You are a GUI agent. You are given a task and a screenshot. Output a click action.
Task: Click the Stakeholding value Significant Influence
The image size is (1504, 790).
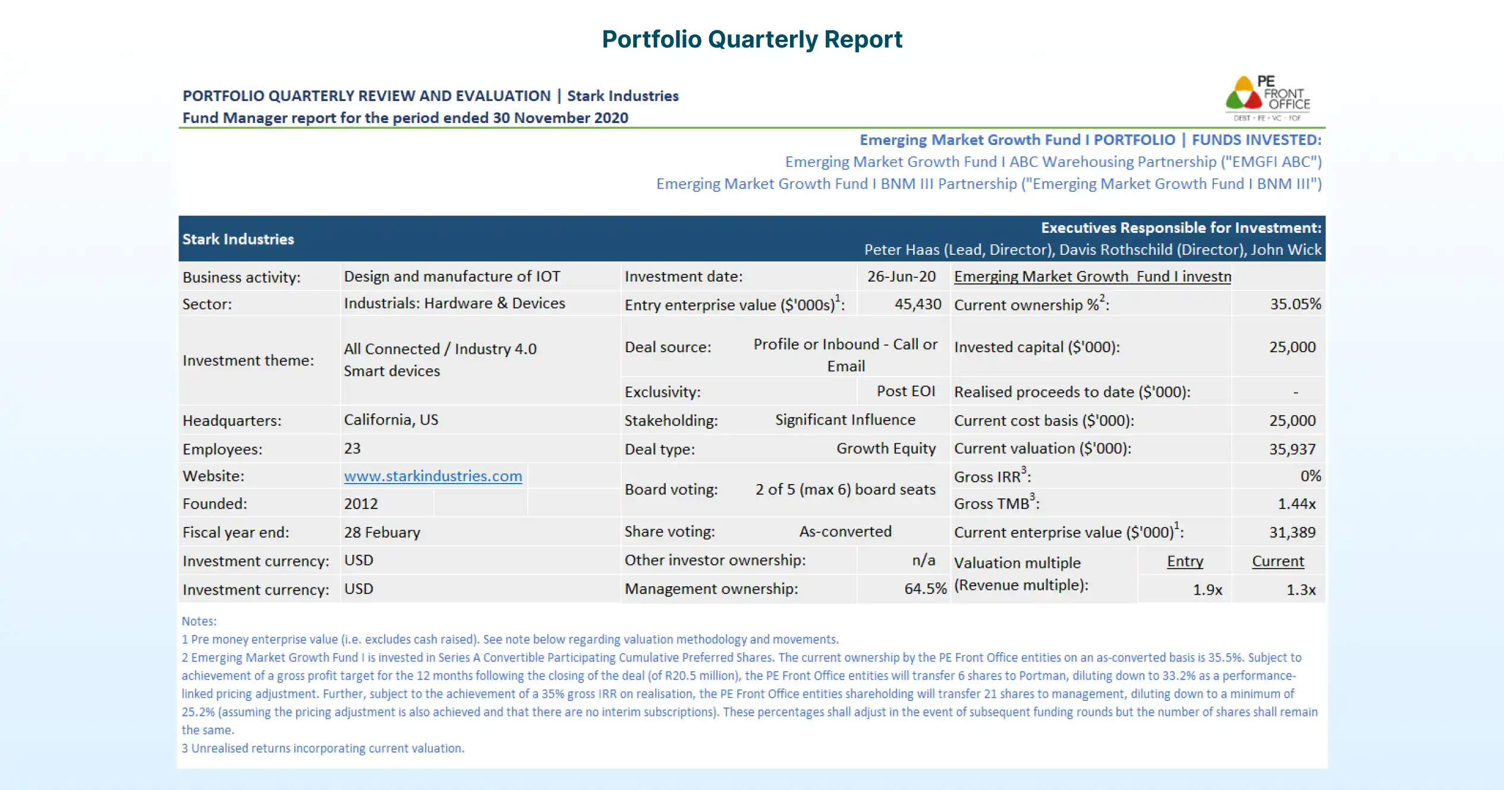point(845,420)
